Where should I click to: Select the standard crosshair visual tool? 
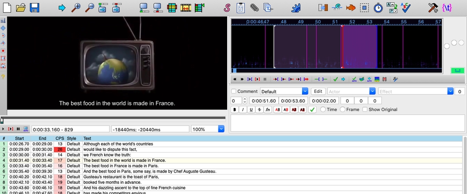pos(3,20)
